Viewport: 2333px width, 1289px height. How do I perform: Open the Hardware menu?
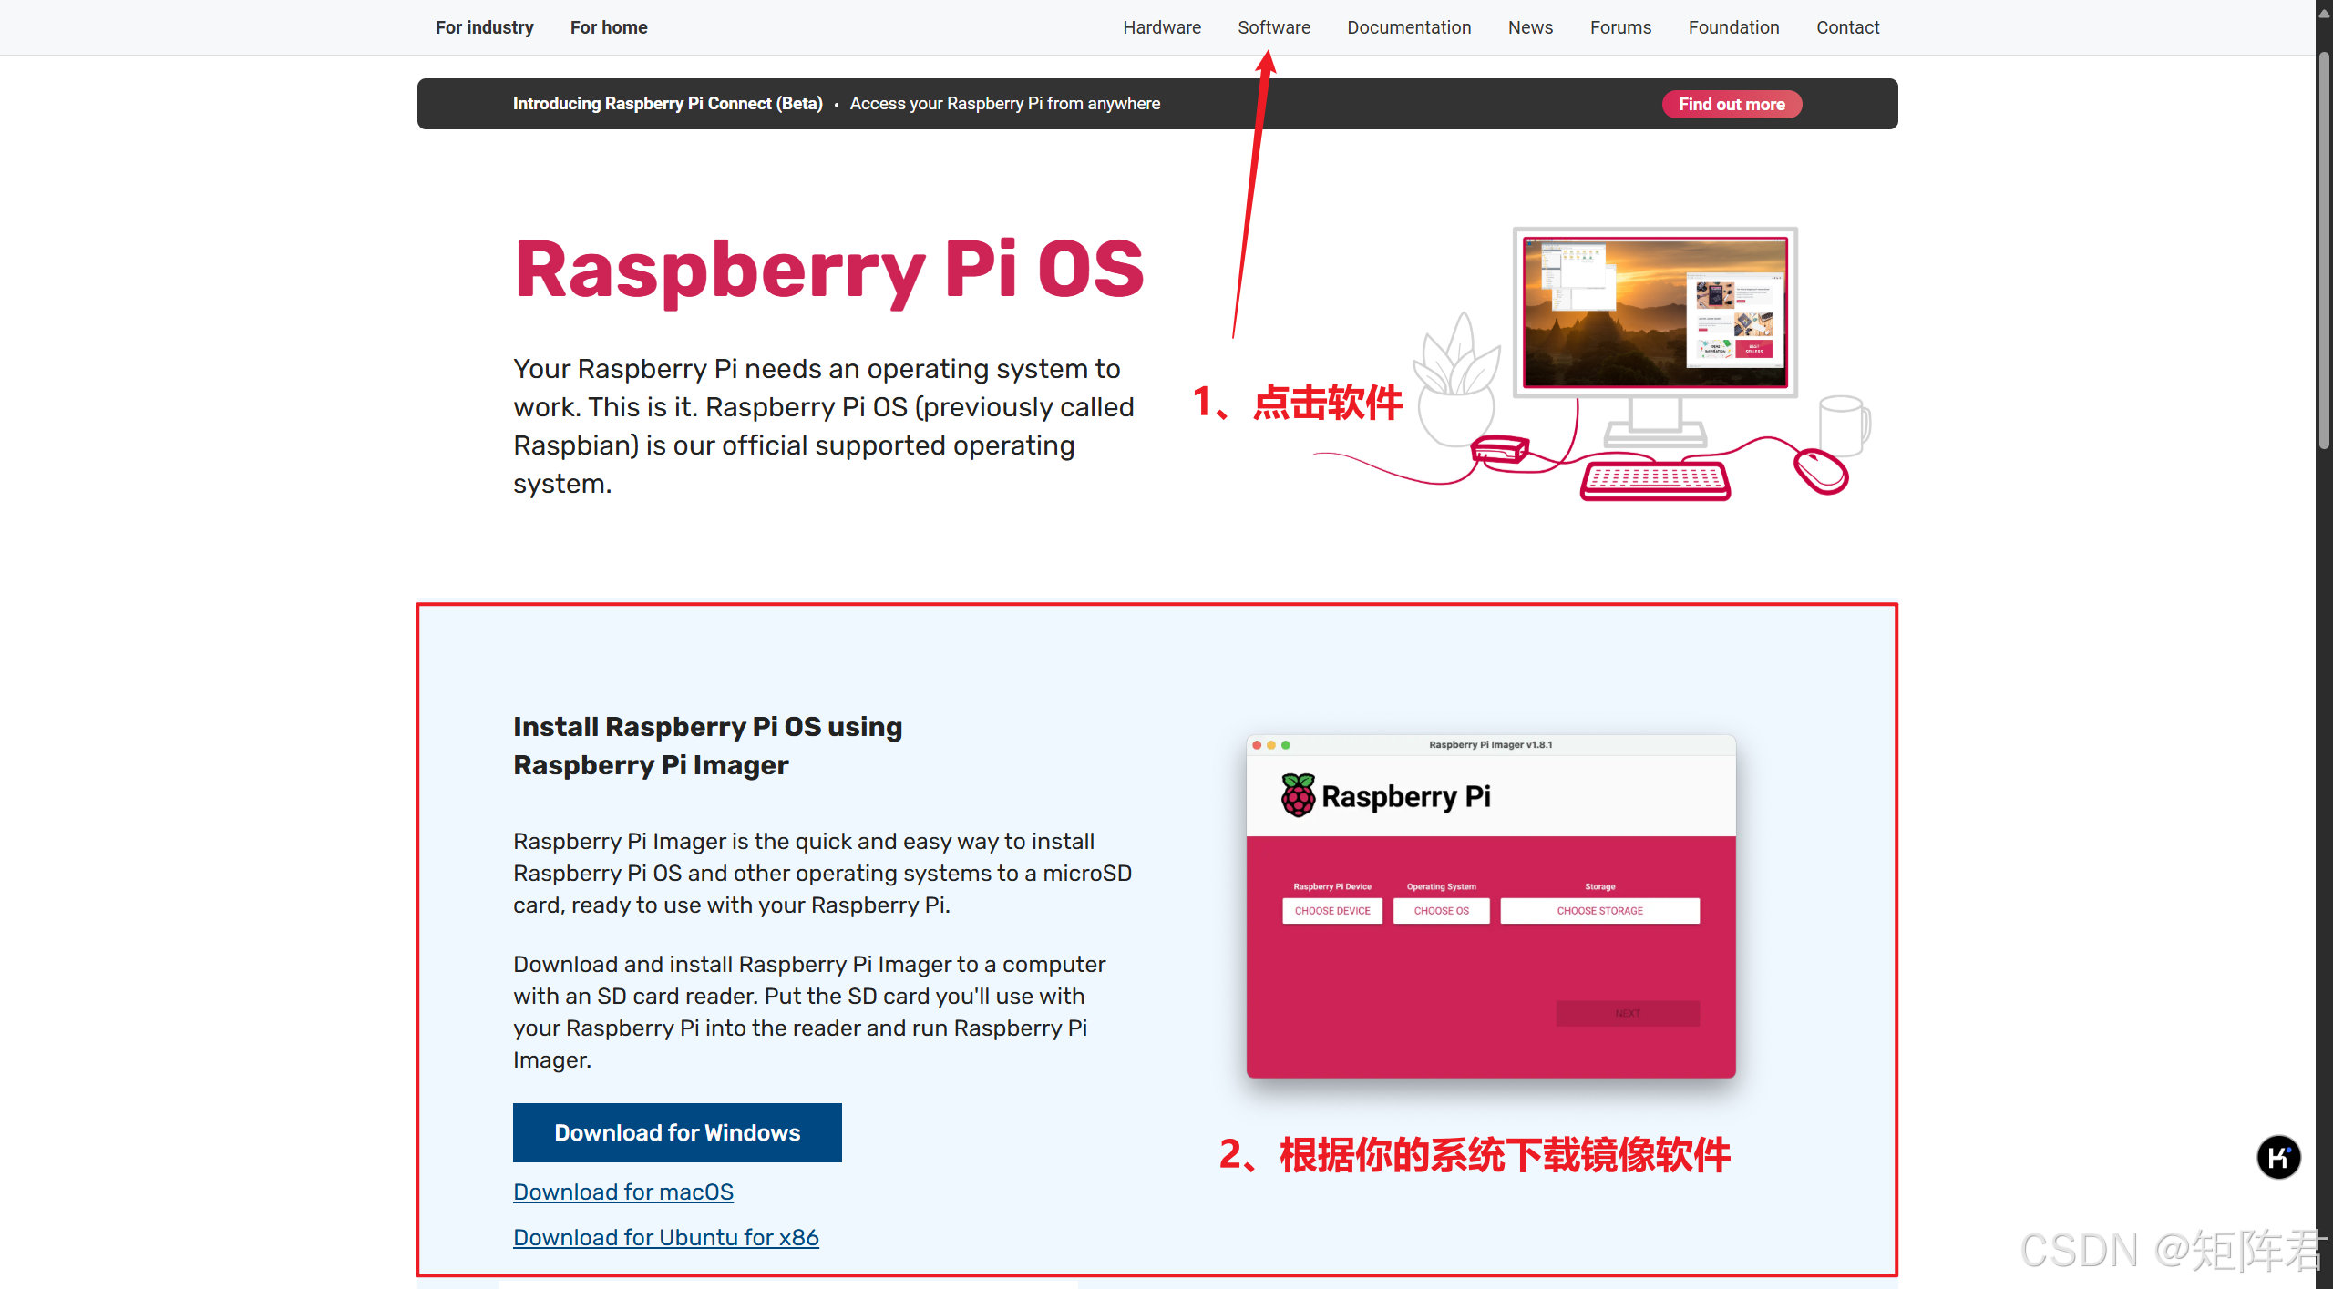tap(1162, 27)
